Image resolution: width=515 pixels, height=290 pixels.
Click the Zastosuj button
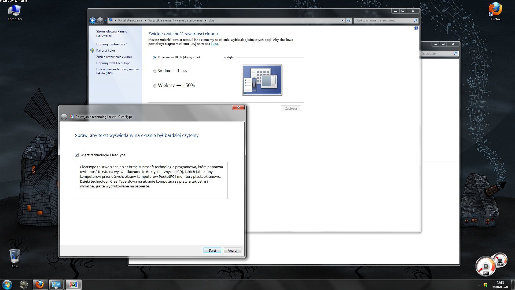tap(291, 108)
